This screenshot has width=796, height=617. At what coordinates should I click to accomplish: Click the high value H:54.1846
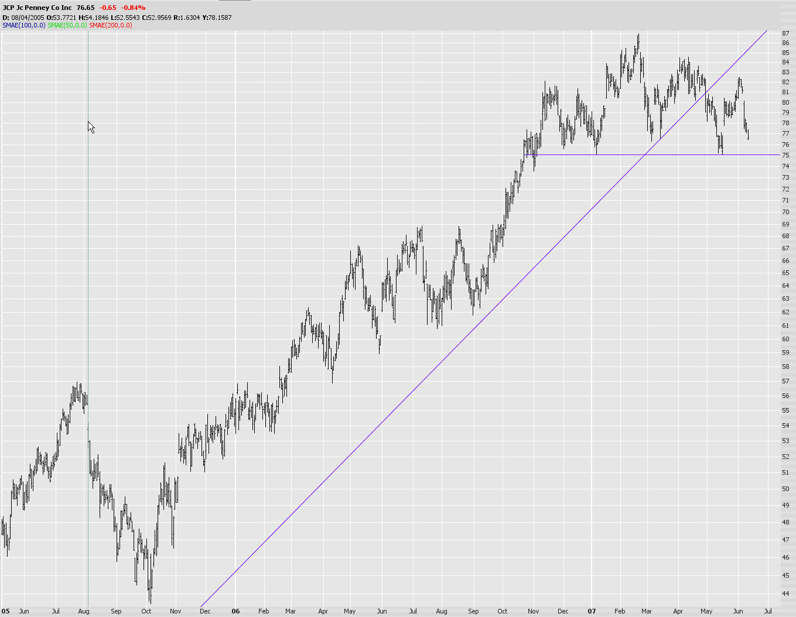(x=94, y=18)
